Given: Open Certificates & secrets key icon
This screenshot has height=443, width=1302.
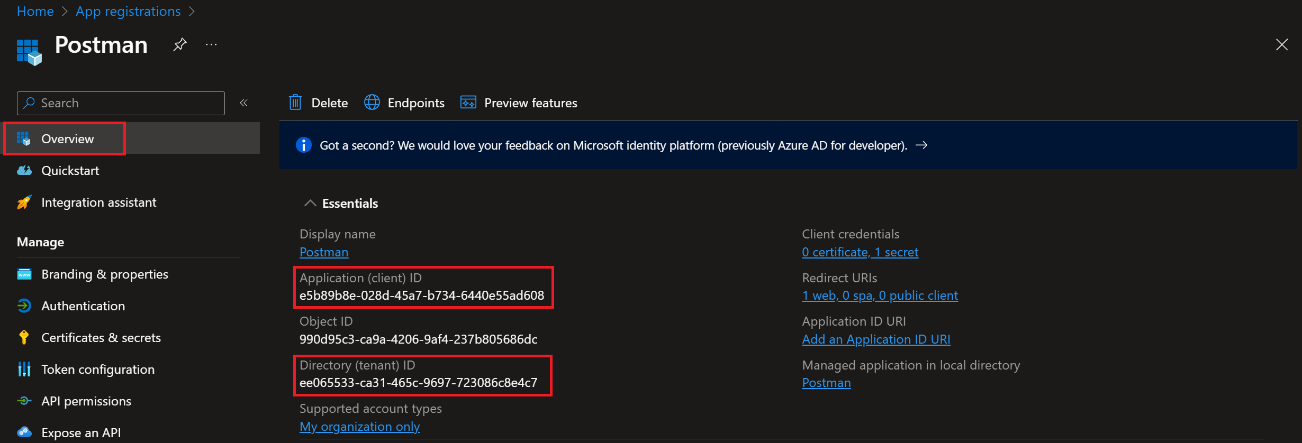Looking at the screenshot, I should pyautogui.click(x=24, y=337).
